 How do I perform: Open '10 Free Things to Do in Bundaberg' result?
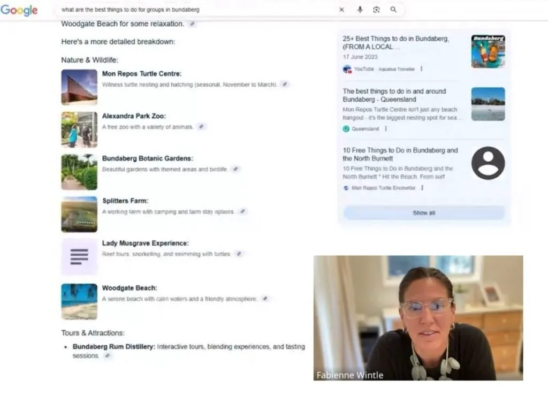tap(400, 154)
